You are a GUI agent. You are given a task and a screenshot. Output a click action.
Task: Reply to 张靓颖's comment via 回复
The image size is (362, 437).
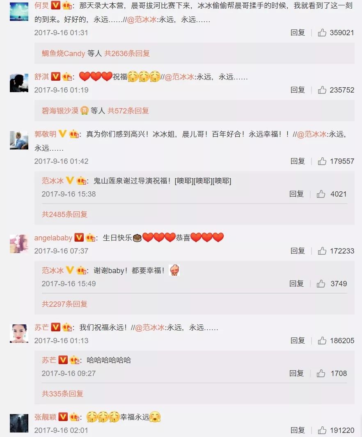pyautogui.click(x=298, y=430)
